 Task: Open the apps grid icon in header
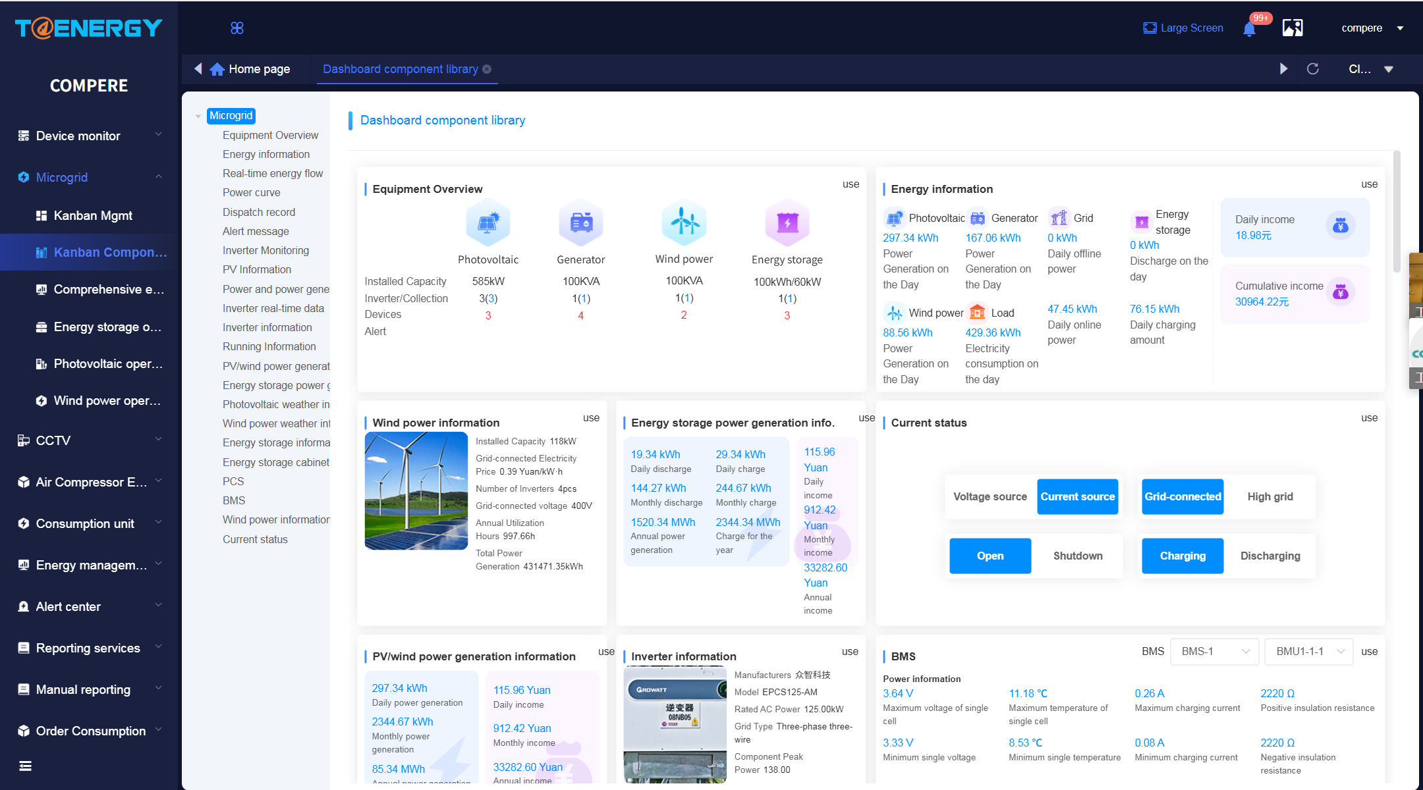pos(237,28)
